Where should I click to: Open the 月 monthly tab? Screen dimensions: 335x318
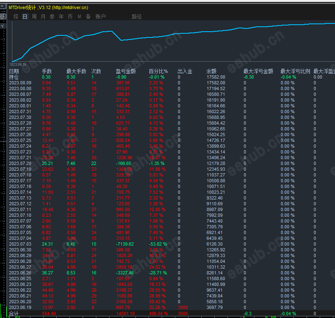pos(43,16)
